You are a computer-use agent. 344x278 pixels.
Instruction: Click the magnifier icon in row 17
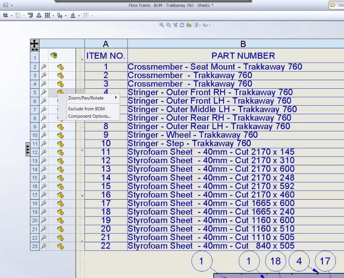click(44, 195)
